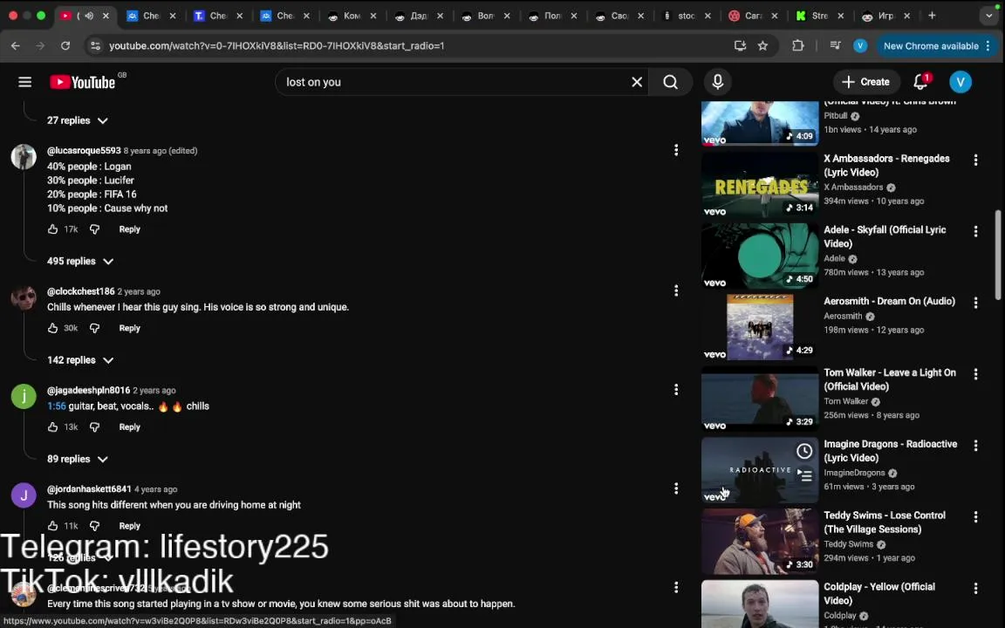This screenshot has height=628, width=1005.
Task: Open the @clockchest186 channel link
Action: coord(81,291)
